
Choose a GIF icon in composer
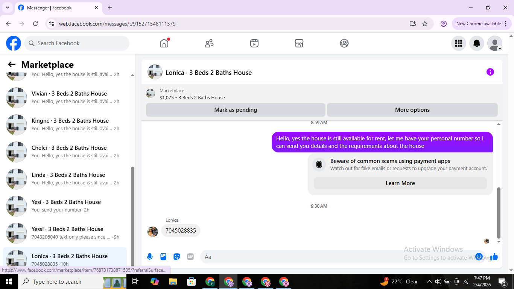click(190, 257)
